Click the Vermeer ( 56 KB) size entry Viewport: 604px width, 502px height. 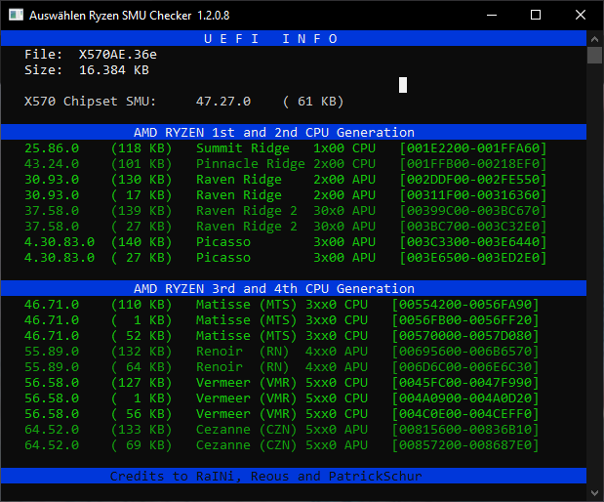pos(141,414)
